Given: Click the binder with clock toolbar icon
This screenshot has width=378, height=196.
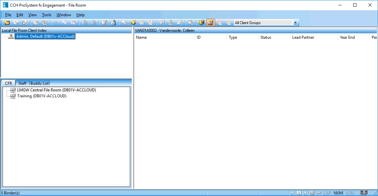Looking at the screenshot, I should (151, 23).
